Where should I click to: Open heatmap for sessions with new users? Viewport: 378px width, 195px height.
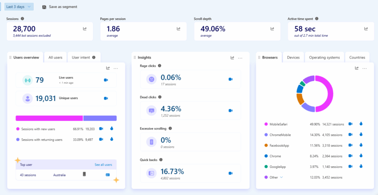[x=111, y=129]
